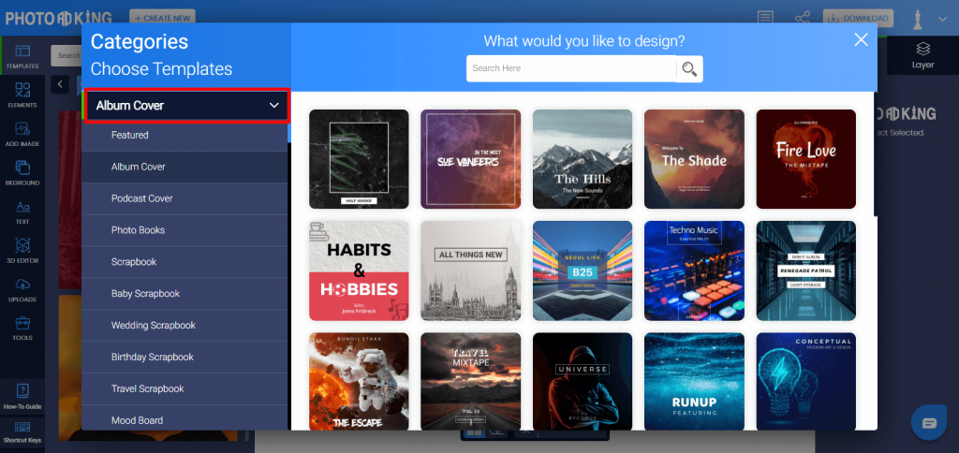Pick the Fire Love mixtape template
Screen dimensions: 959x453
806,159
